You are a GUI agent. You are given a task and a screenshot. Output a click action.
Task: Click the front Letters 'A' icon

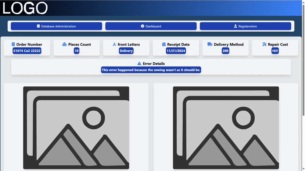click(114, 44)
